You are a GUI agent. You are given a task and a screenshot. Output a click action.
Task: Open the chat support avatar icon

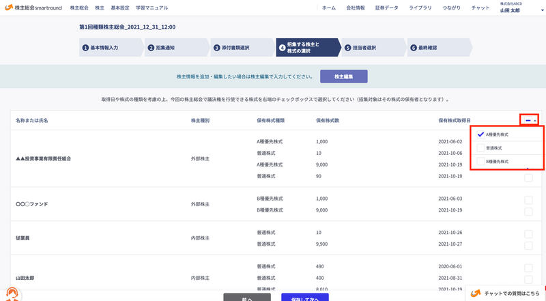click(x=12, y=294)
